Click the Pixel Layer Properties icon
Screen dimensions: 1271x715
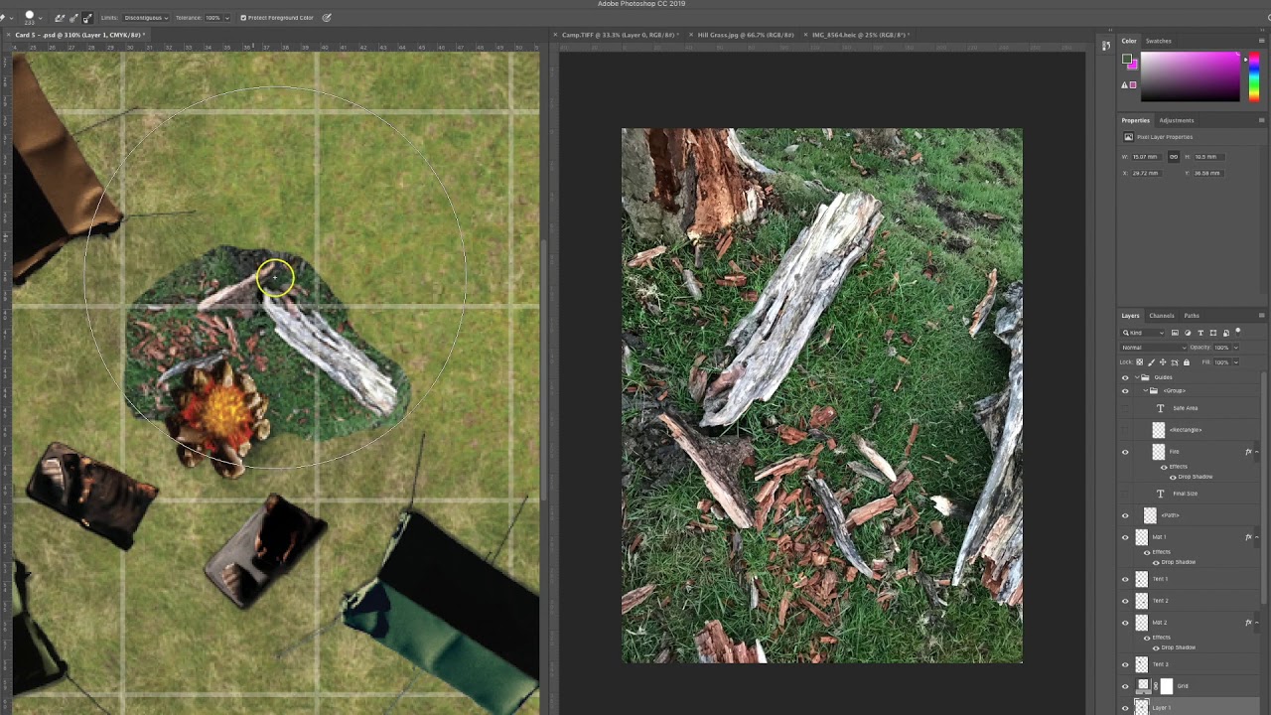[1129, 137]
